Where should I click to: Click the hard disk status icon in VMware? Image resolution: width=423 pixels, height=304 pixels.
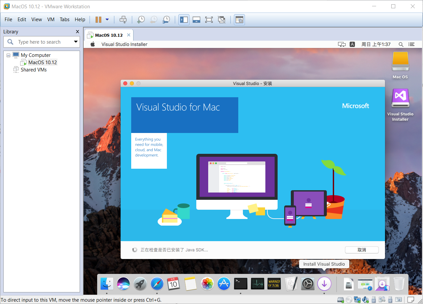point(341,300)
